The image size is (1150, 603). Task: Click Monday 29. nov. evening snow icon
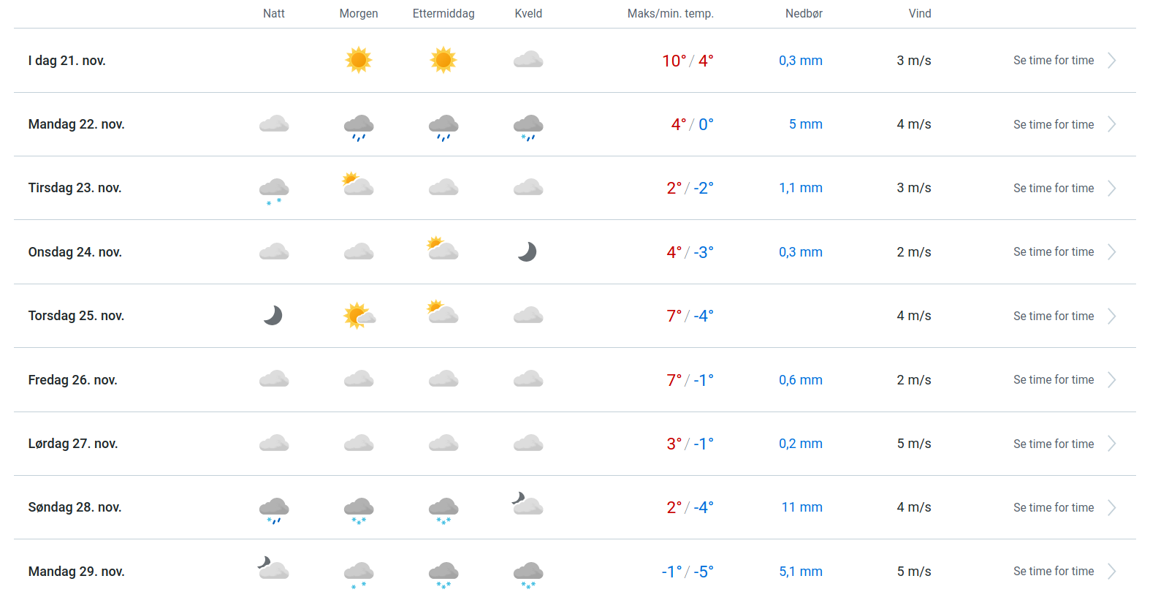(528, 574)
